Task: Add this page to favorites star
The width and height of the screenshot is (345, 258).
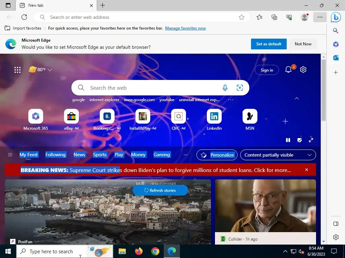Action: point(242,17)
